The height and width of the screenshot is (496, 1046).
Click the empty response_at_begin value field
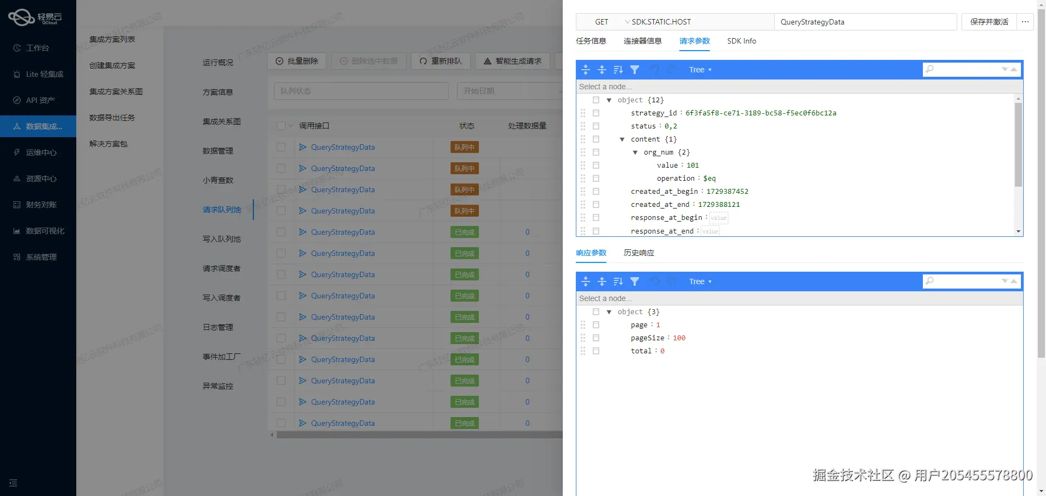click(x=719, y=218)
